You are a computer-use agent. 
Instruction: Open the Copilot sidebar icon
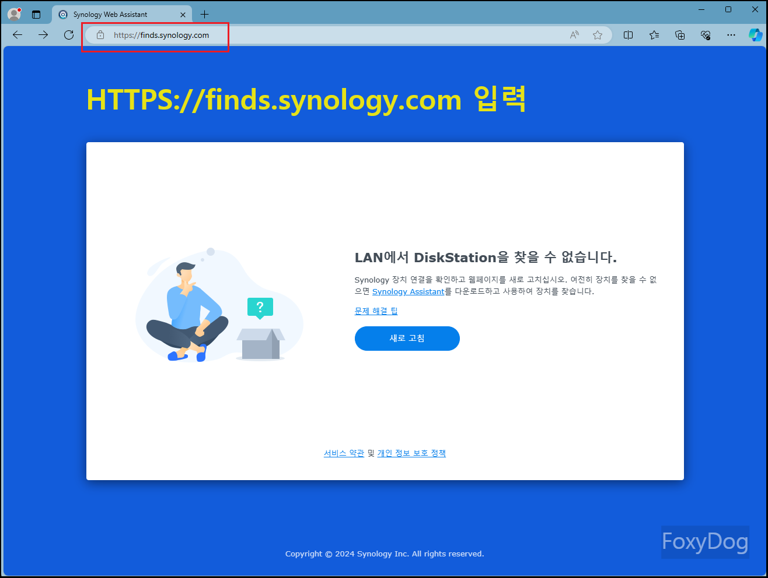pyautogui.click(x=756, y=35)
